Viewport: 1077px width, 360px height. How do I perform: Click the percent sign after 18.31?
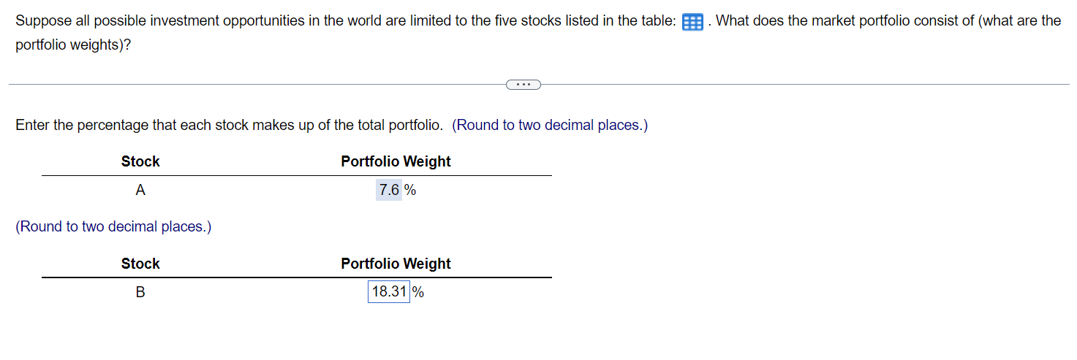[x=418, y=292]
